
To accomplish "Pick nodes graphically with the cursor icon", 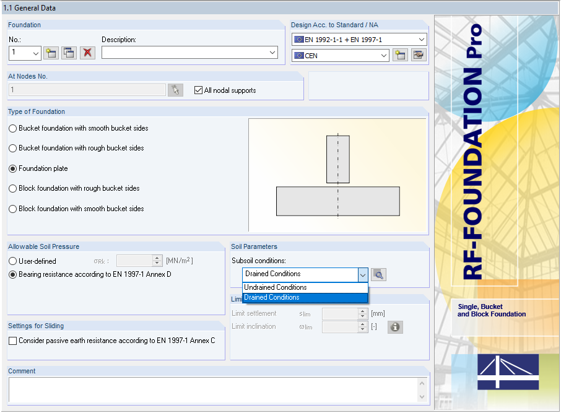I will pos(175,90).
